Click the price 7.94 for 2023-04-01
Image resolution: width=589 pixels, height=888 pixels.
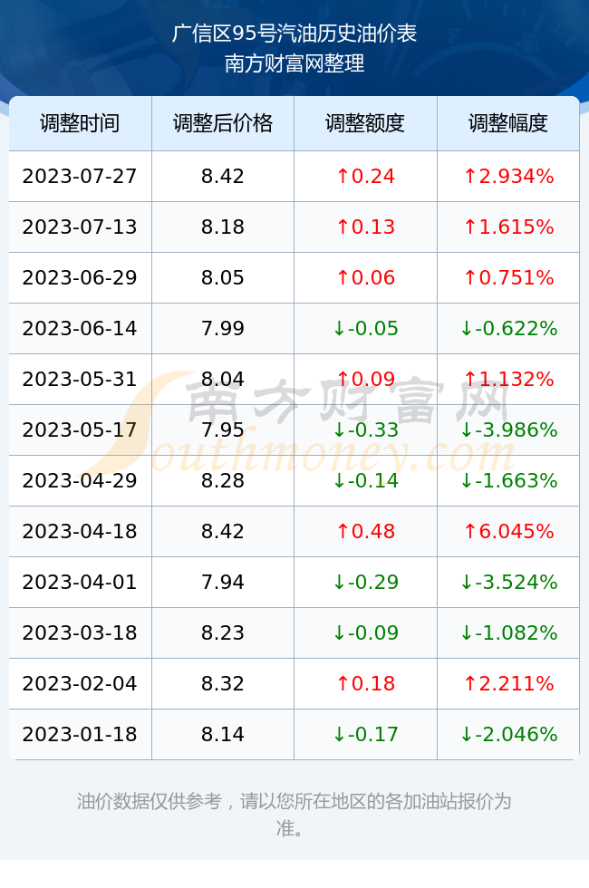pos(223,582)
